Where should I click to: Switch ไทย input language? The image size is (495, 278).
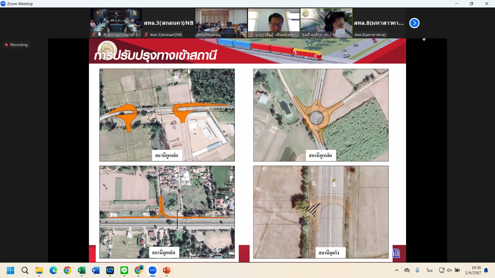pos(429,270)
